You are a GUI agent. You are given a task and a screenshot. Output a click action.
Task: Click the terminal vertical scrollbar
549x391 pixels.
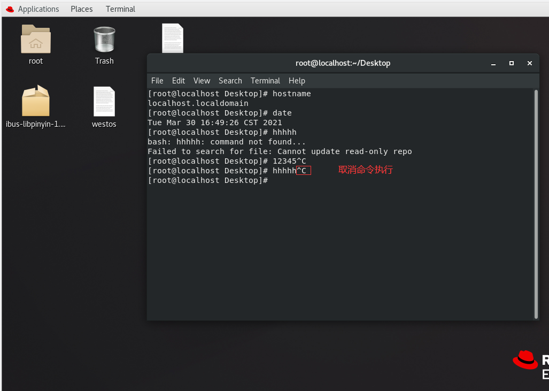[x=536, y=204]
